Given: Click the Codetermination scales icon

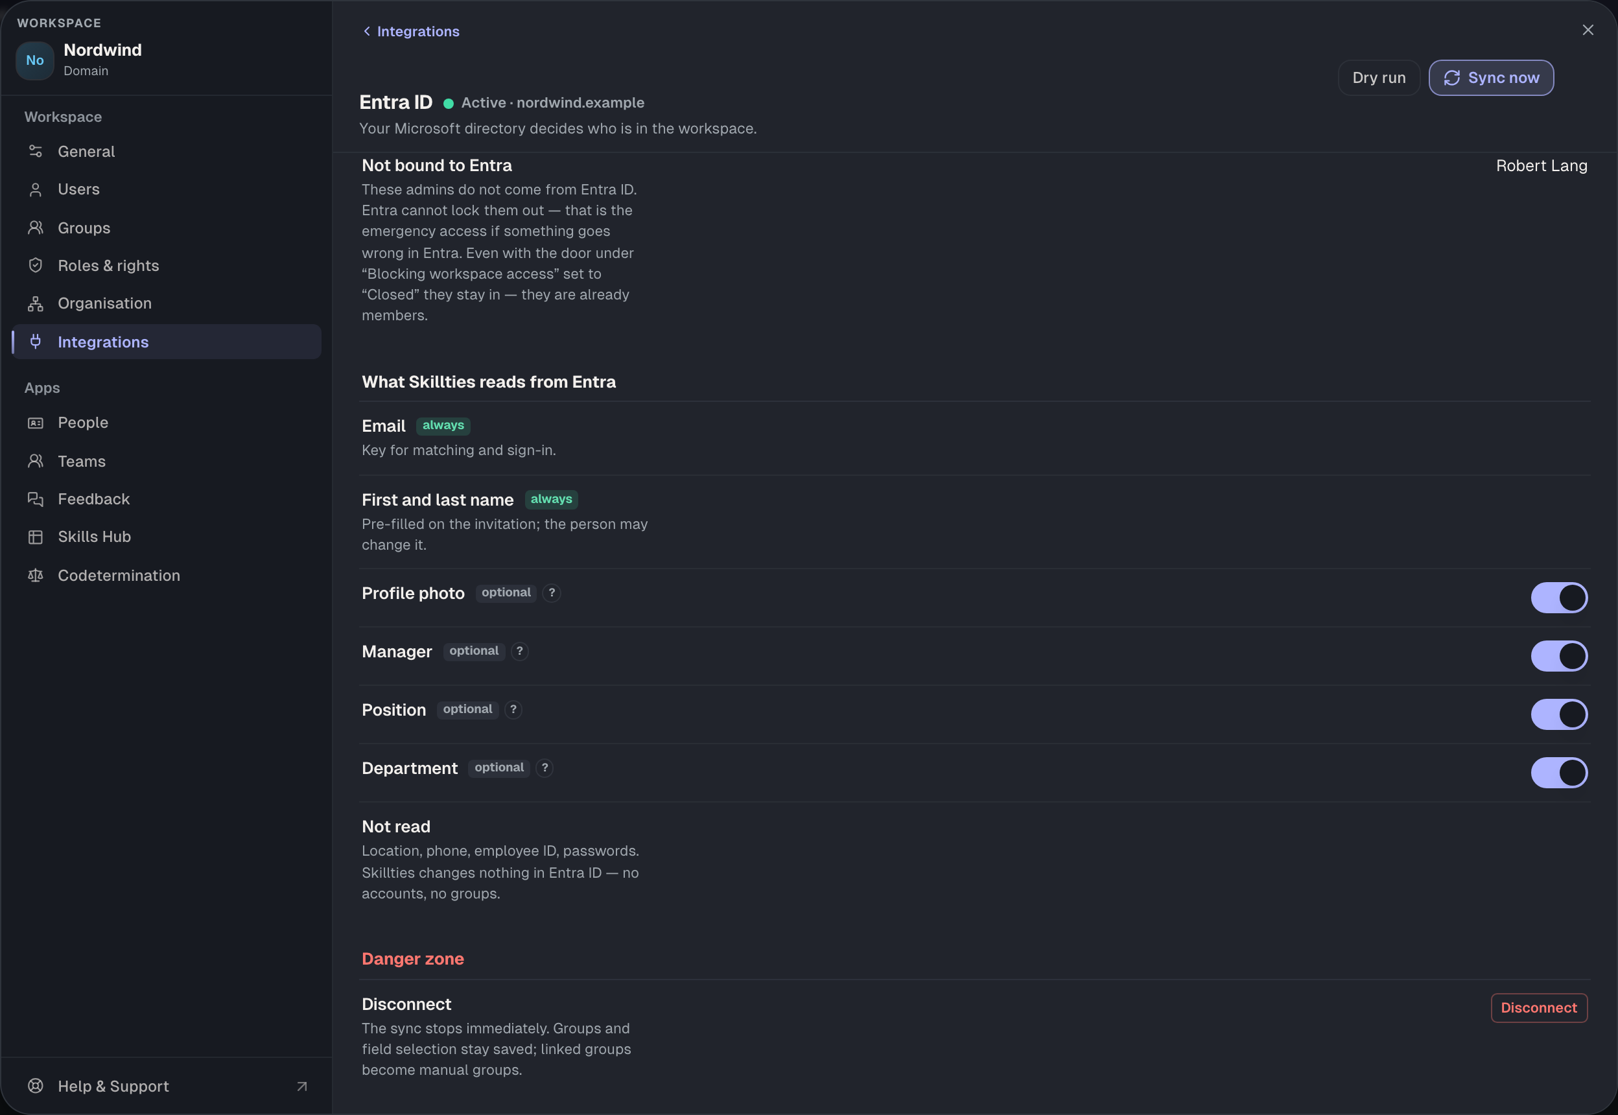Looking at the screenshot, I should pos(36,575).
